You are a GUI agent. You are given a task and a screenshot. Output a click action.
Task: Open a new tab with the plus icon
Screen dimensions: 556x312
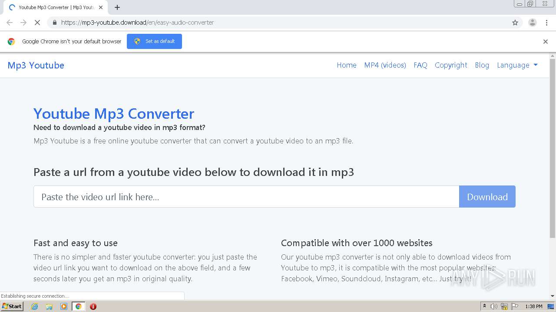coord(117,7)
